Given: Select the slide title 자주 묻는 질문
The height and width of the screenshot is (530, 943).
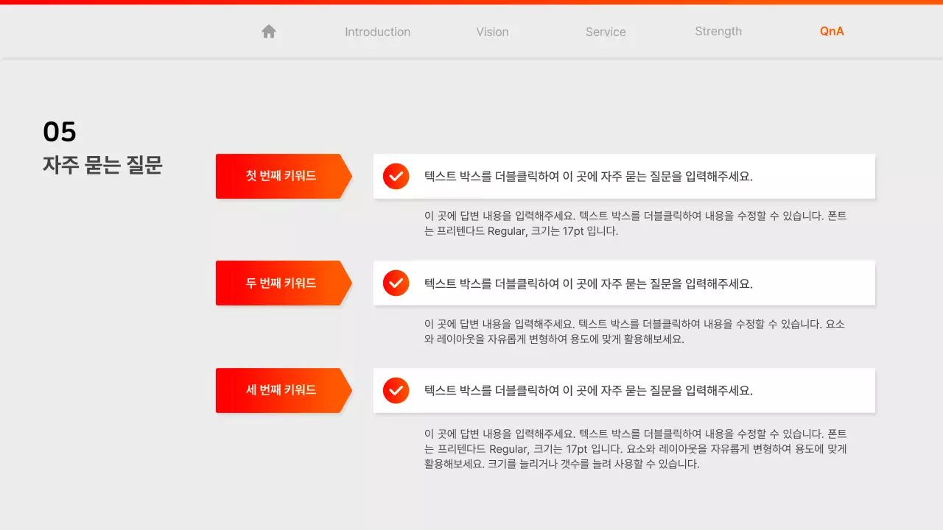Looking at the screenshot, I should pos(102,166).
